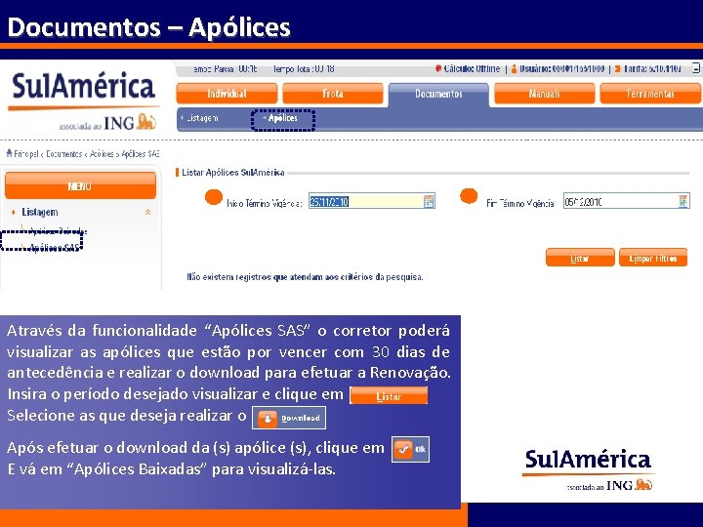Click the Tarifa status icon
Viewport: 703px width, 527px height.
(617, 69)
